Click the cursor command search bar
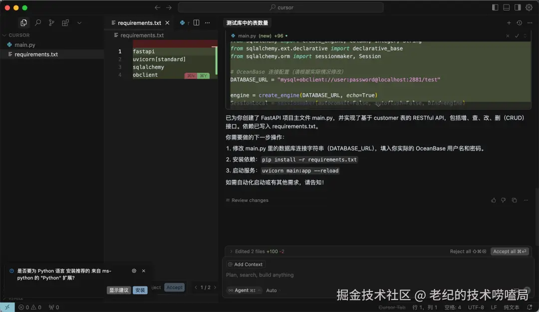The height and width of the screenshot is (312, 539). (x=280, y=7)
